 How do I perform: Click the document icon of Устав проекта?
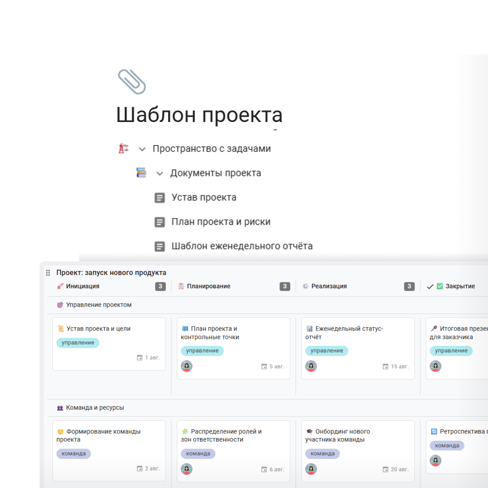[160, 197]
